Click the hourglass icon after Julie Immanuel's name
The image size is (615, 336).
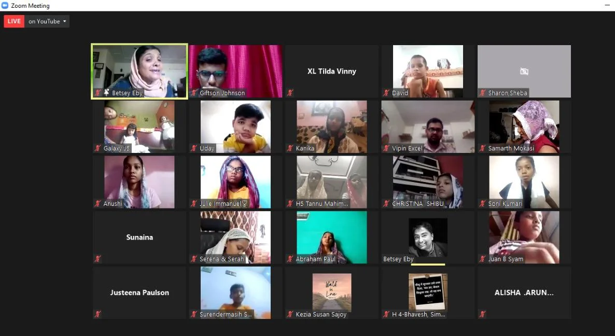tap(245, 204)
